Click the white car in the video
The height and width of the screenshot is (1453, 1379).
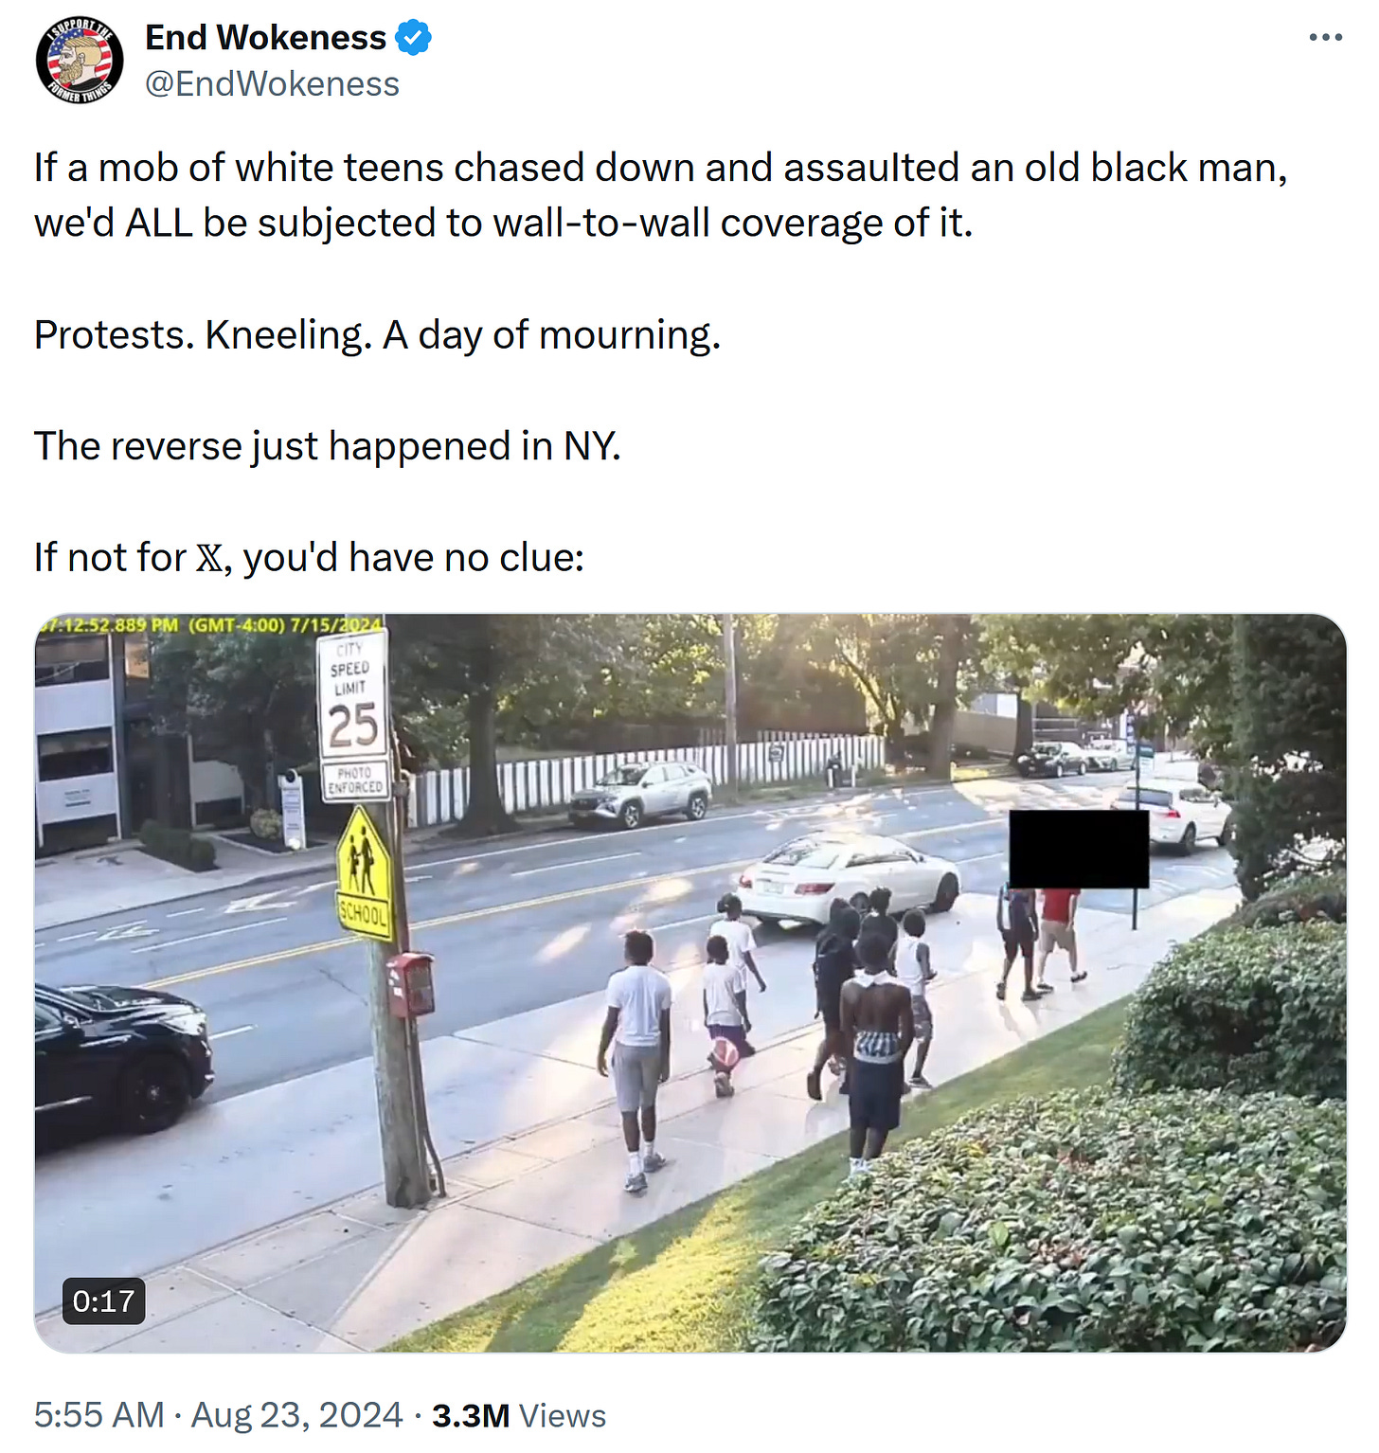click(849, 877)
